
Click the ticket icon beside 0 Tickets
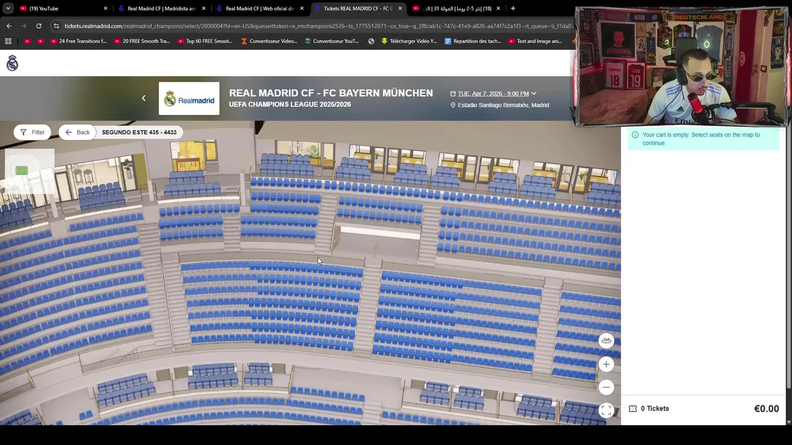[x=632, y=409]
